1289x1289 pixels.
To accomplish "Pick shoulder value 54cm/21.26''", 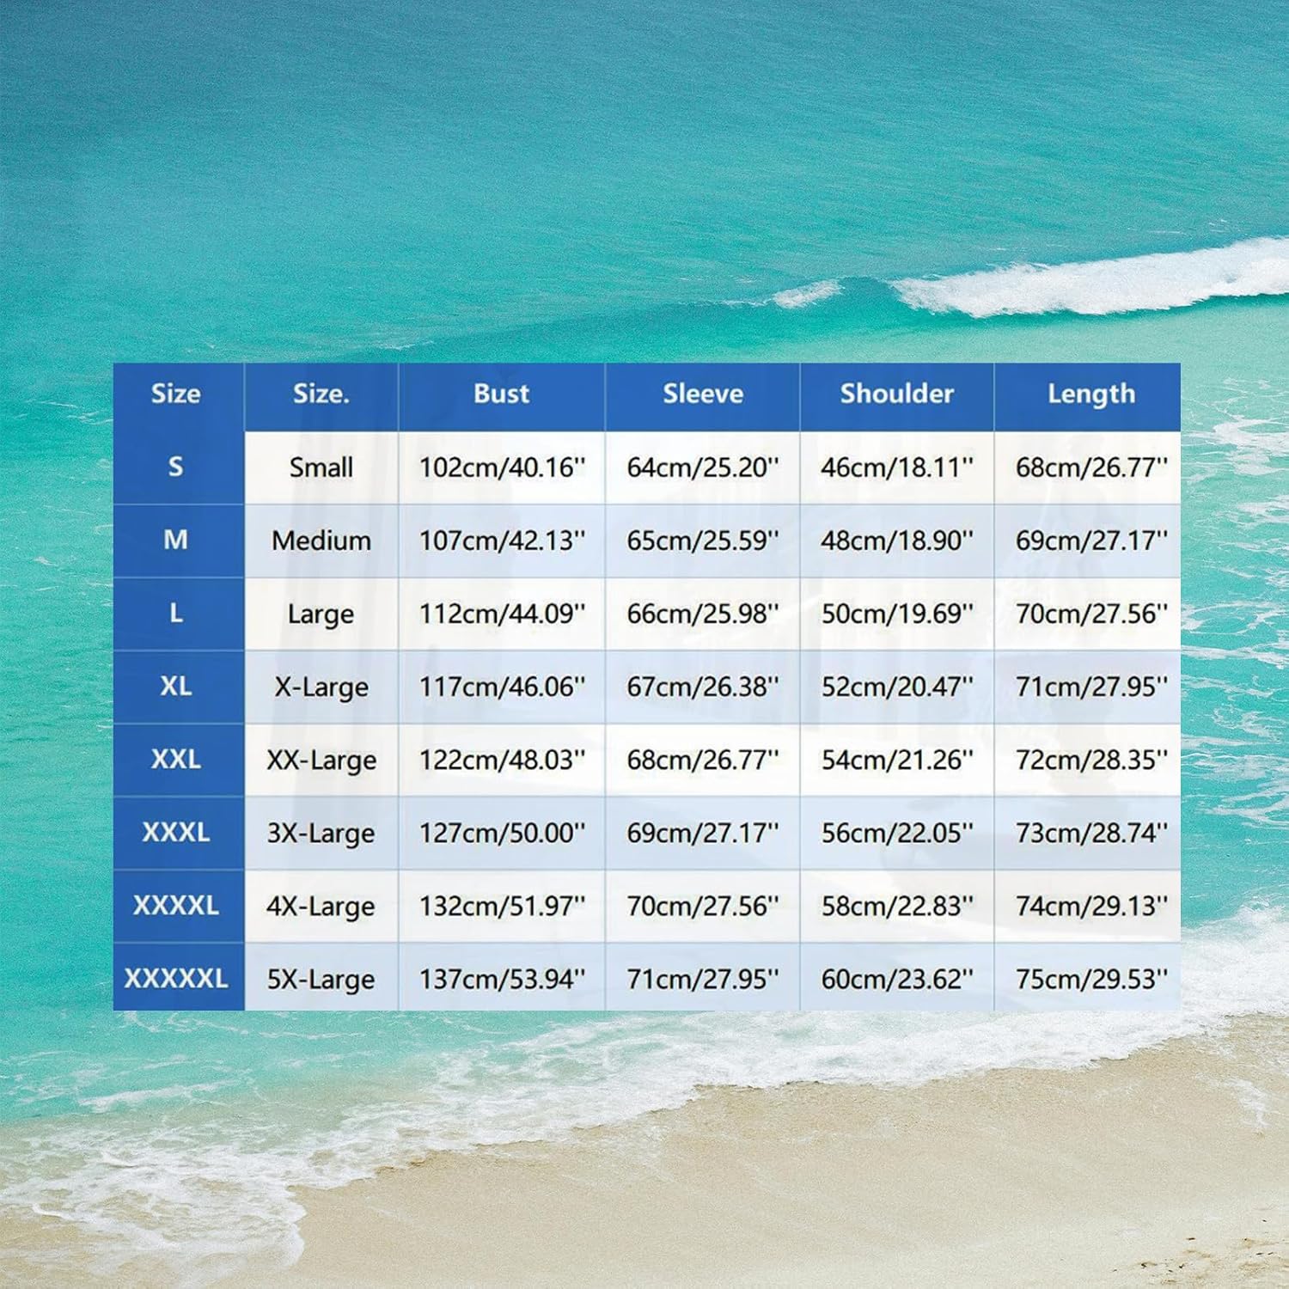I will tap(897, 760).
